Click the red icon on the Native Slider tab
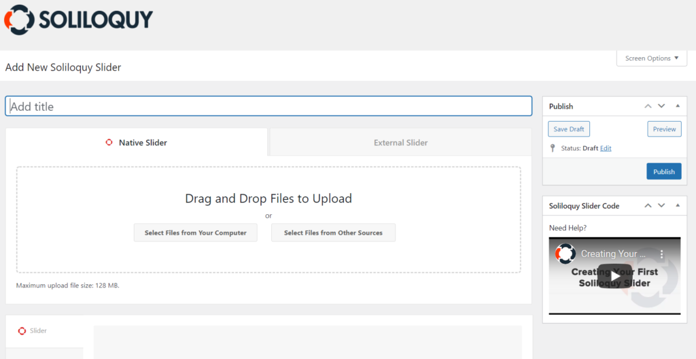The width and height of the screenshot is (696, 359). point(109,143)
